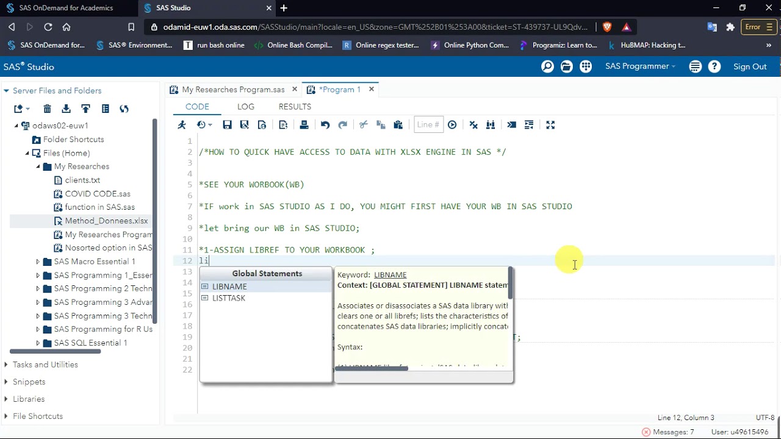Download the selected file
The height and width of the screenshot is (439, 781).
(67, 109)
